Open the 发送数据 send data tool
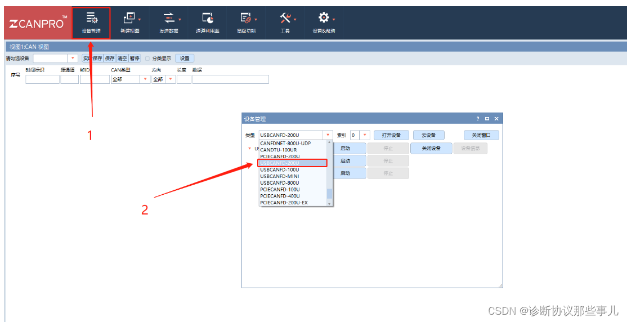 (169, 23)
